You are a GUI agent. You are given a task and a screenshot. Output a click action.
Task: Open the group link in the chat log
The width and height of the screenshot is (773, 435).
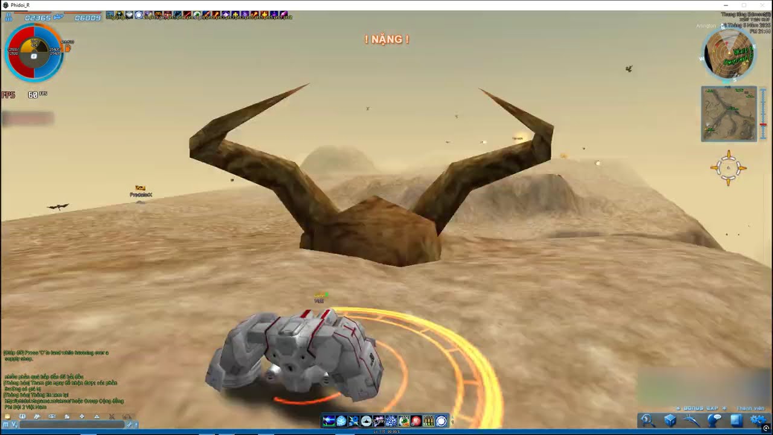point(64,401)
